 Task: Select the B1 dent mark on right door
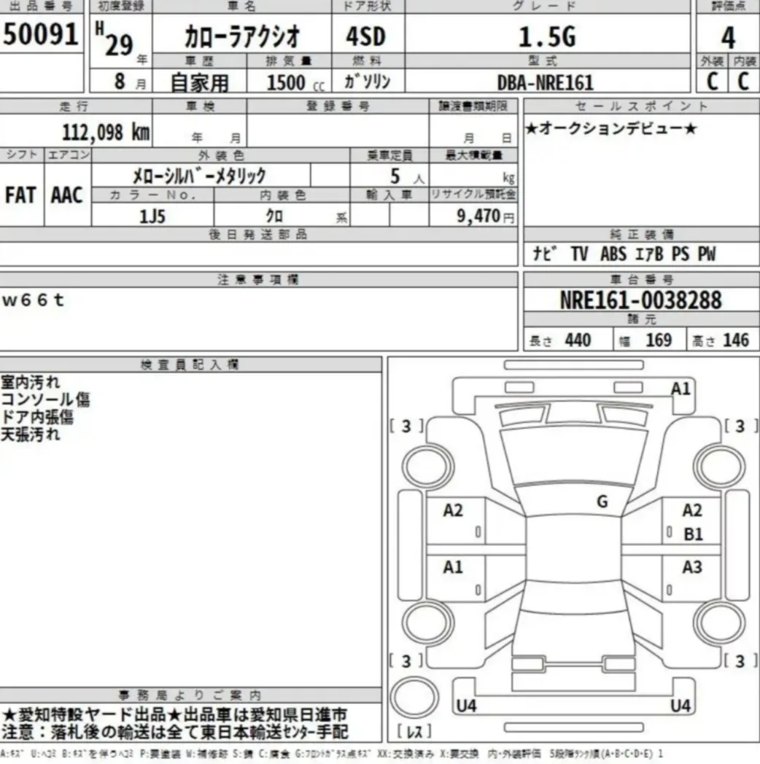pos(693,534)
